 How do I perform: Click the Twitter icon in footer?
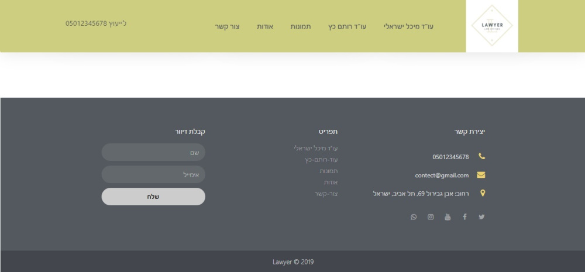[481, 217]
